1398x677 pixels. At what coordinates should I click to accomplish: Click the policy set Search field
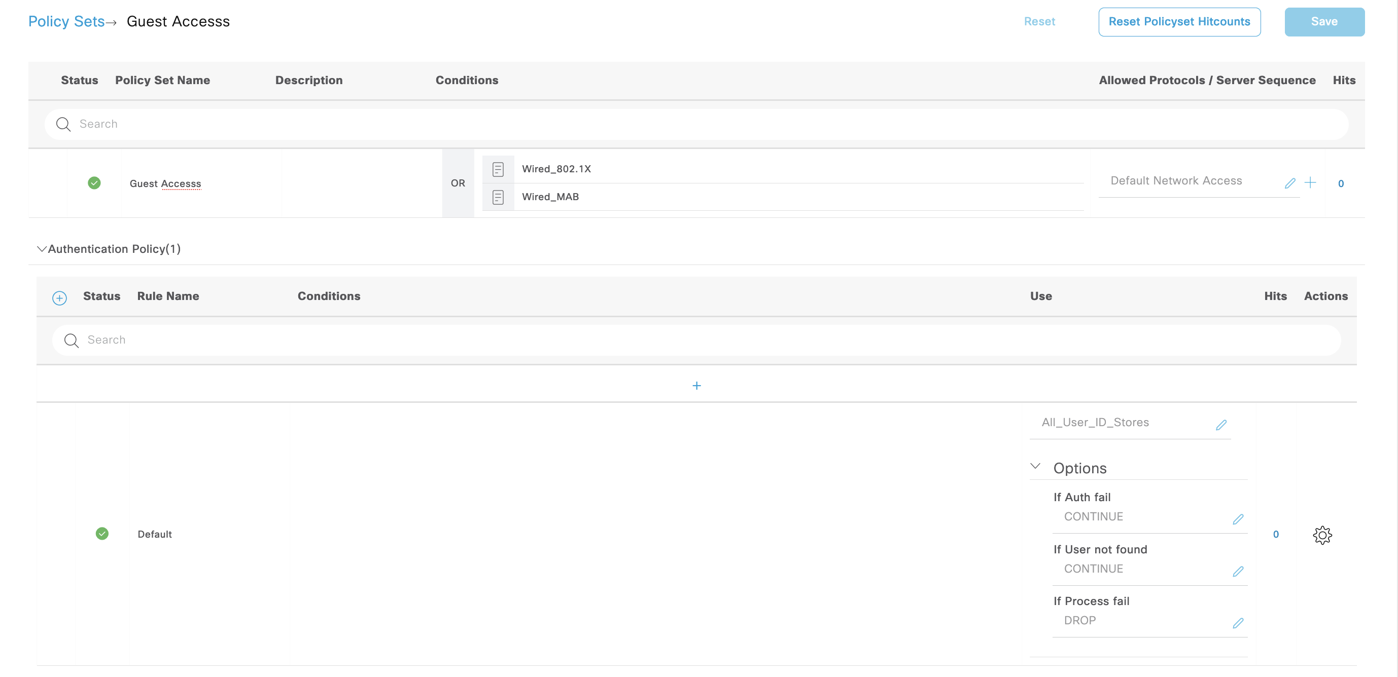pos(696,124)
